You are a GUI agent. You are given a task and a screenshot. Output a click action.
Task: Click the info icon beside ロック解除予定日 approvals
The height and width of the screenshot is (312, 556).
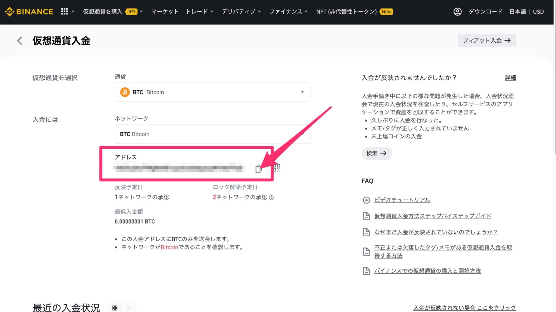271,198
